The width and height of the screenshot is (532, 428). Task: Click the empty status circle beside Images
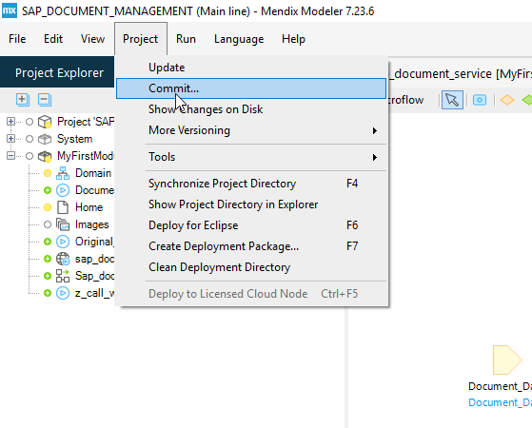48,224
